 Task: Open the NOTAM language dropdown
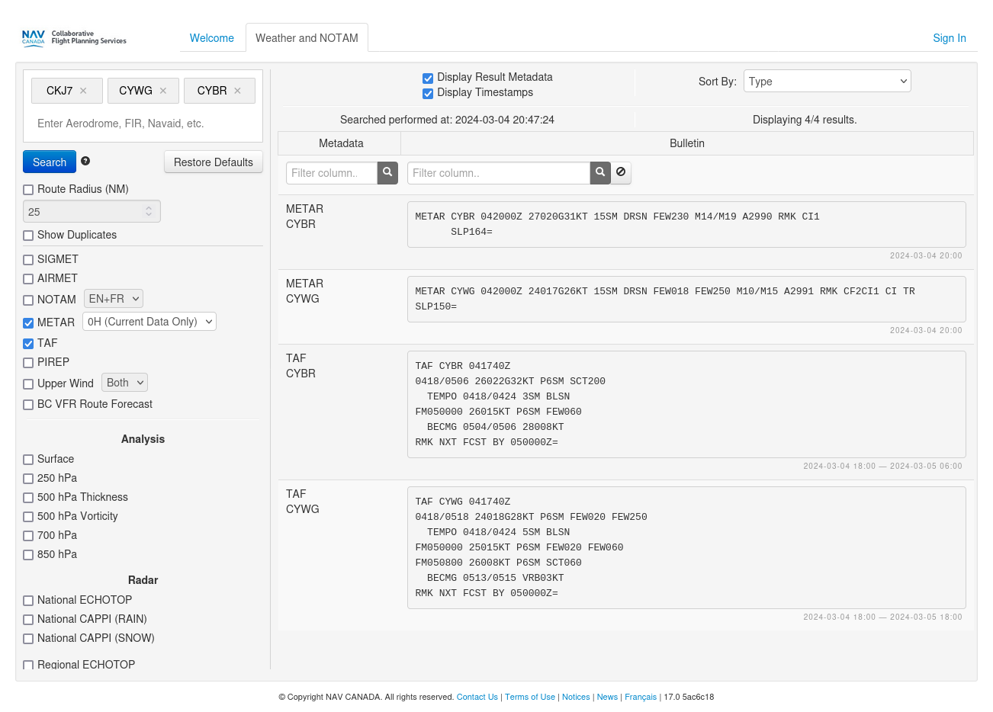pyautogui.click(x=114, y=299)
